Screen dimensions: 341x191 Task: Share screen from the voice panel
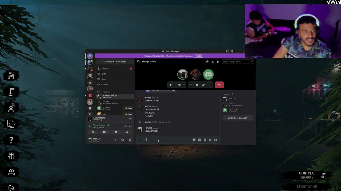pos(104,132)
